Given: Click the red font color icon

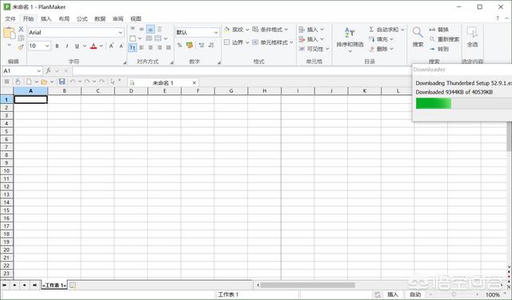Looking at the screenshot, I should tap(94, 46).
